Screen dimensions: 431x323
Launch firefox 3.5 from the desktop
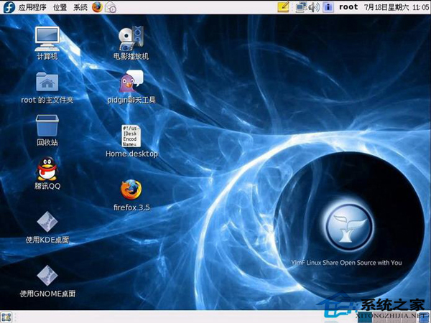(x=131, y=189)
